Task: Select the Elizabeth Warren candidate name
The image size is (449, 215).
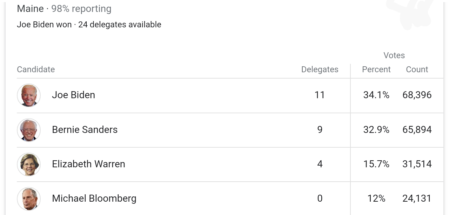Action: click(x=88, y=164)
